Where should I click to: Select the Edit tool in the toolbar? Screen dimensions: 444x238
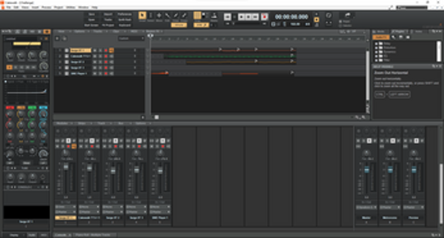point(168,16)
